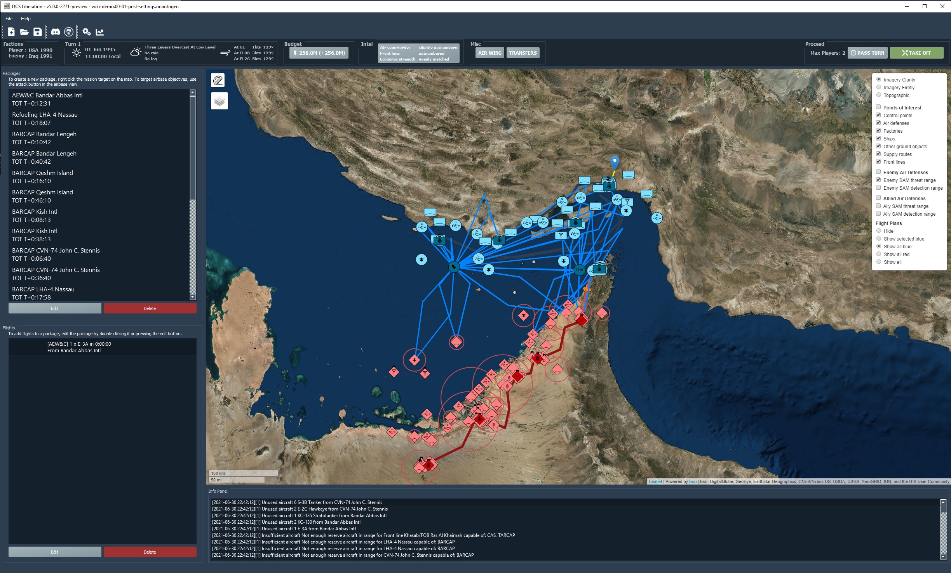This screenshot has height=573, width=951.
Task: Click the TAKE OFF button
Action: point(916,53)
